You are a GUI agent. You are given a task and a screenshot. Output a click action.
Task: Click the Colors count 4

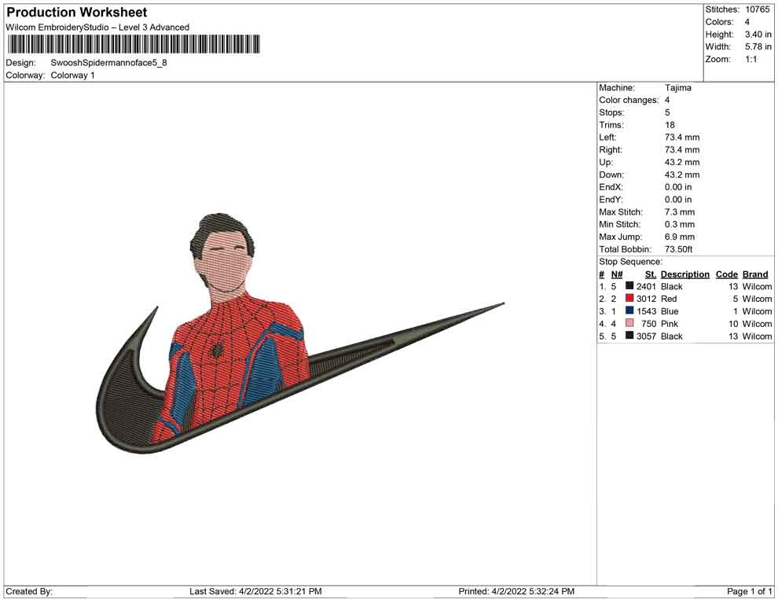(747, 22)
